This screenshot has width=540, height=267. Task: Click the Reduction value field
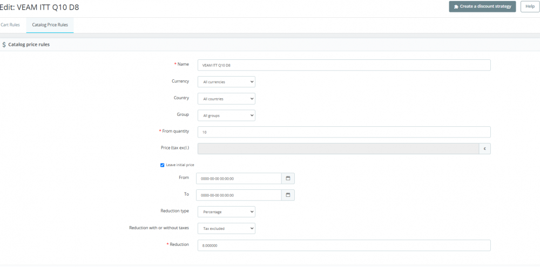(x=344, y=245)
